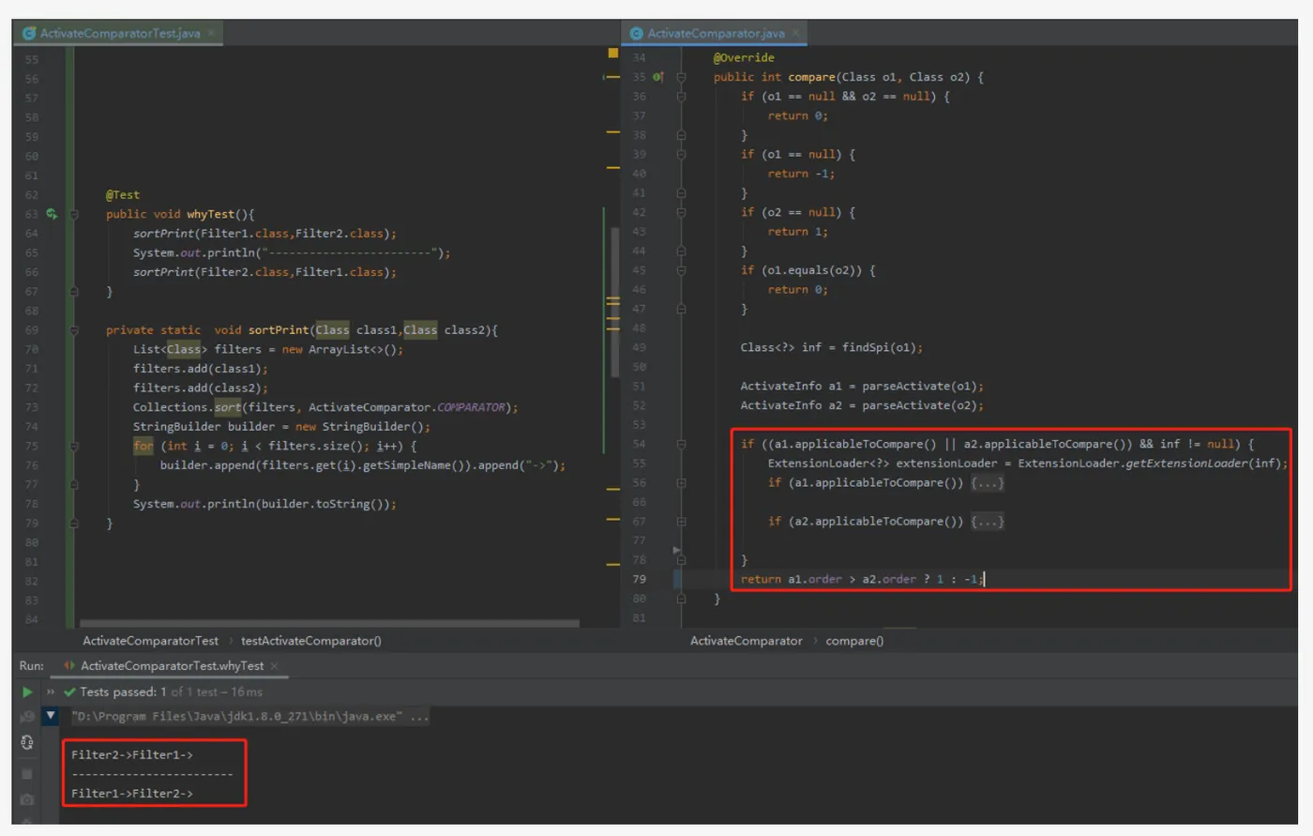Screen dimensions: 1313x836
Task: Click the override gutter icon at line 35
Action: (658, 77)
